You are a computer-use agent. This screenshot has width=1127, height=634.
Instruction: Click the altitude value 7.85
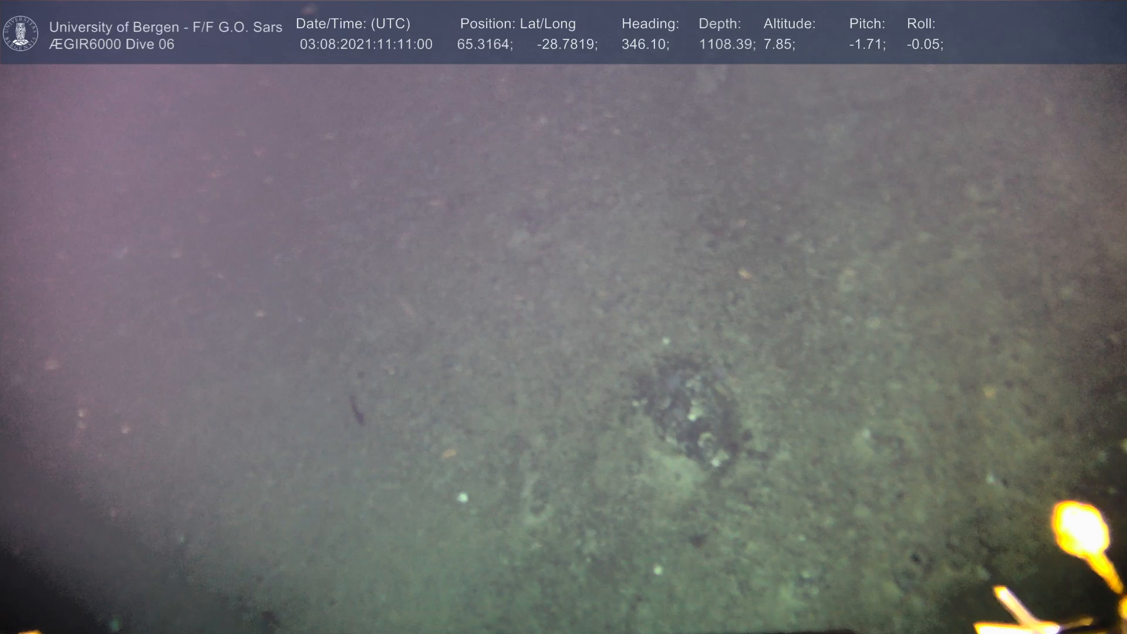779,45
